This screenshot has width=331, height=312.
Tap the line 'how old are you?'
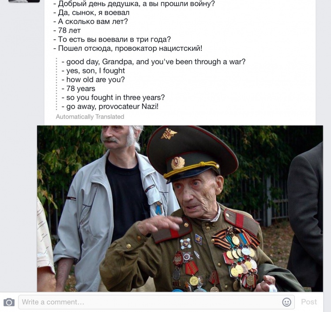point(93,80)
